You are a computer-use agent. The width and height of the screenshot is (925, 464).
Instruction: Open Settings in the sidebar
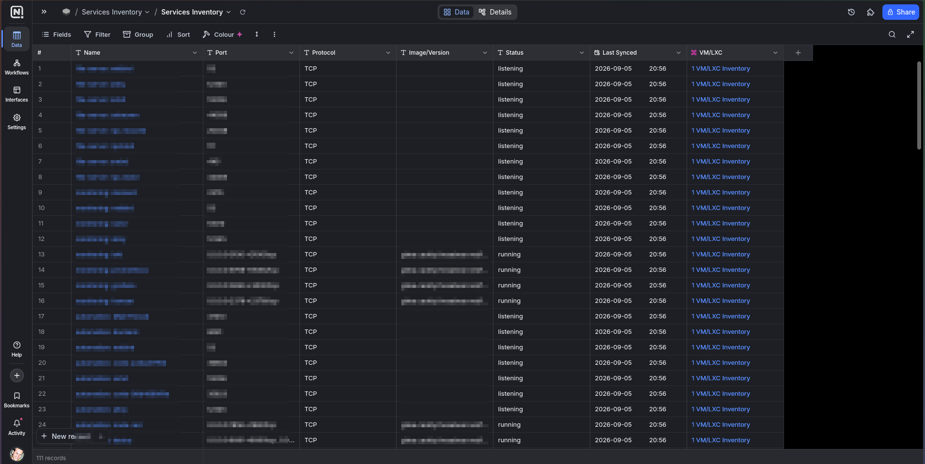pos(17,122)
